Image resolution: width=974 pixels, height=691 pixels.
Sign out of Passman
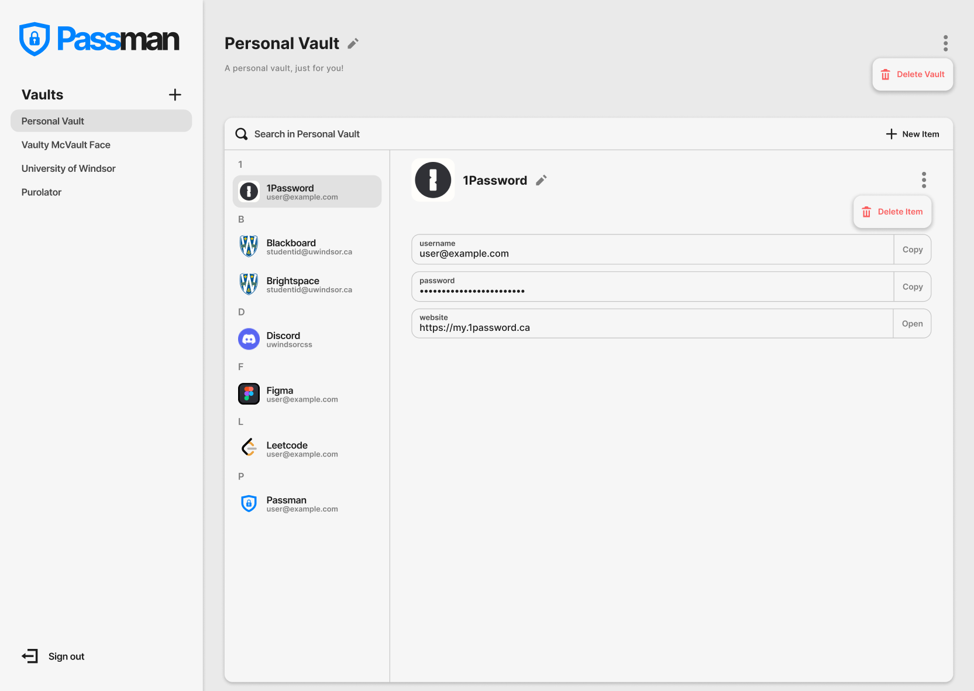(x=53, y=657)
